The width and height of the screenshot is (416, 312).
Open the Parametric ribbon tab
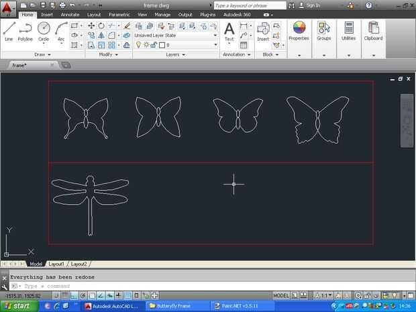tap(119, 15)
